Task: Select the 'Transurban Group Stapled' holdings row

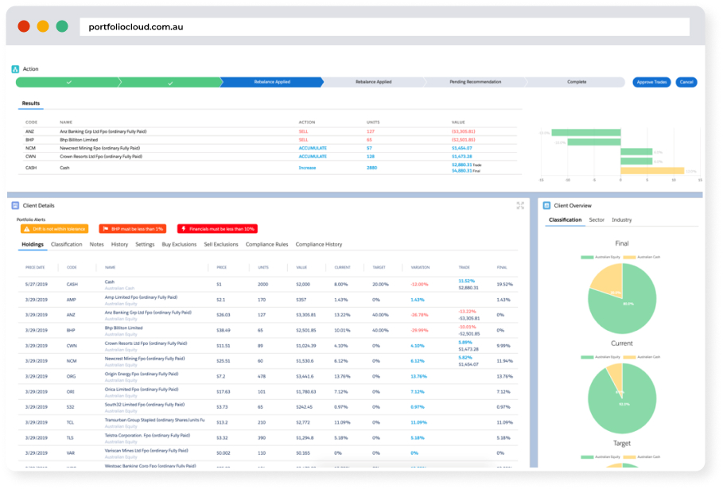Action: [268, 422]
